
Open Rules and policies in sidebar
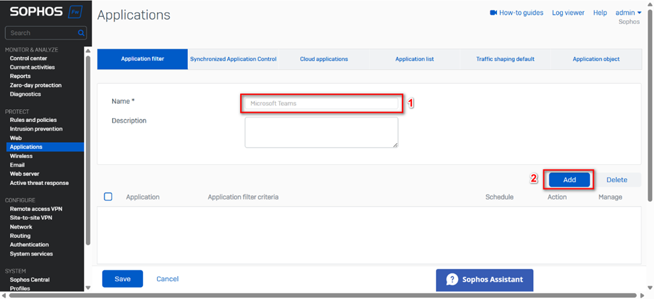pos(33,120)
